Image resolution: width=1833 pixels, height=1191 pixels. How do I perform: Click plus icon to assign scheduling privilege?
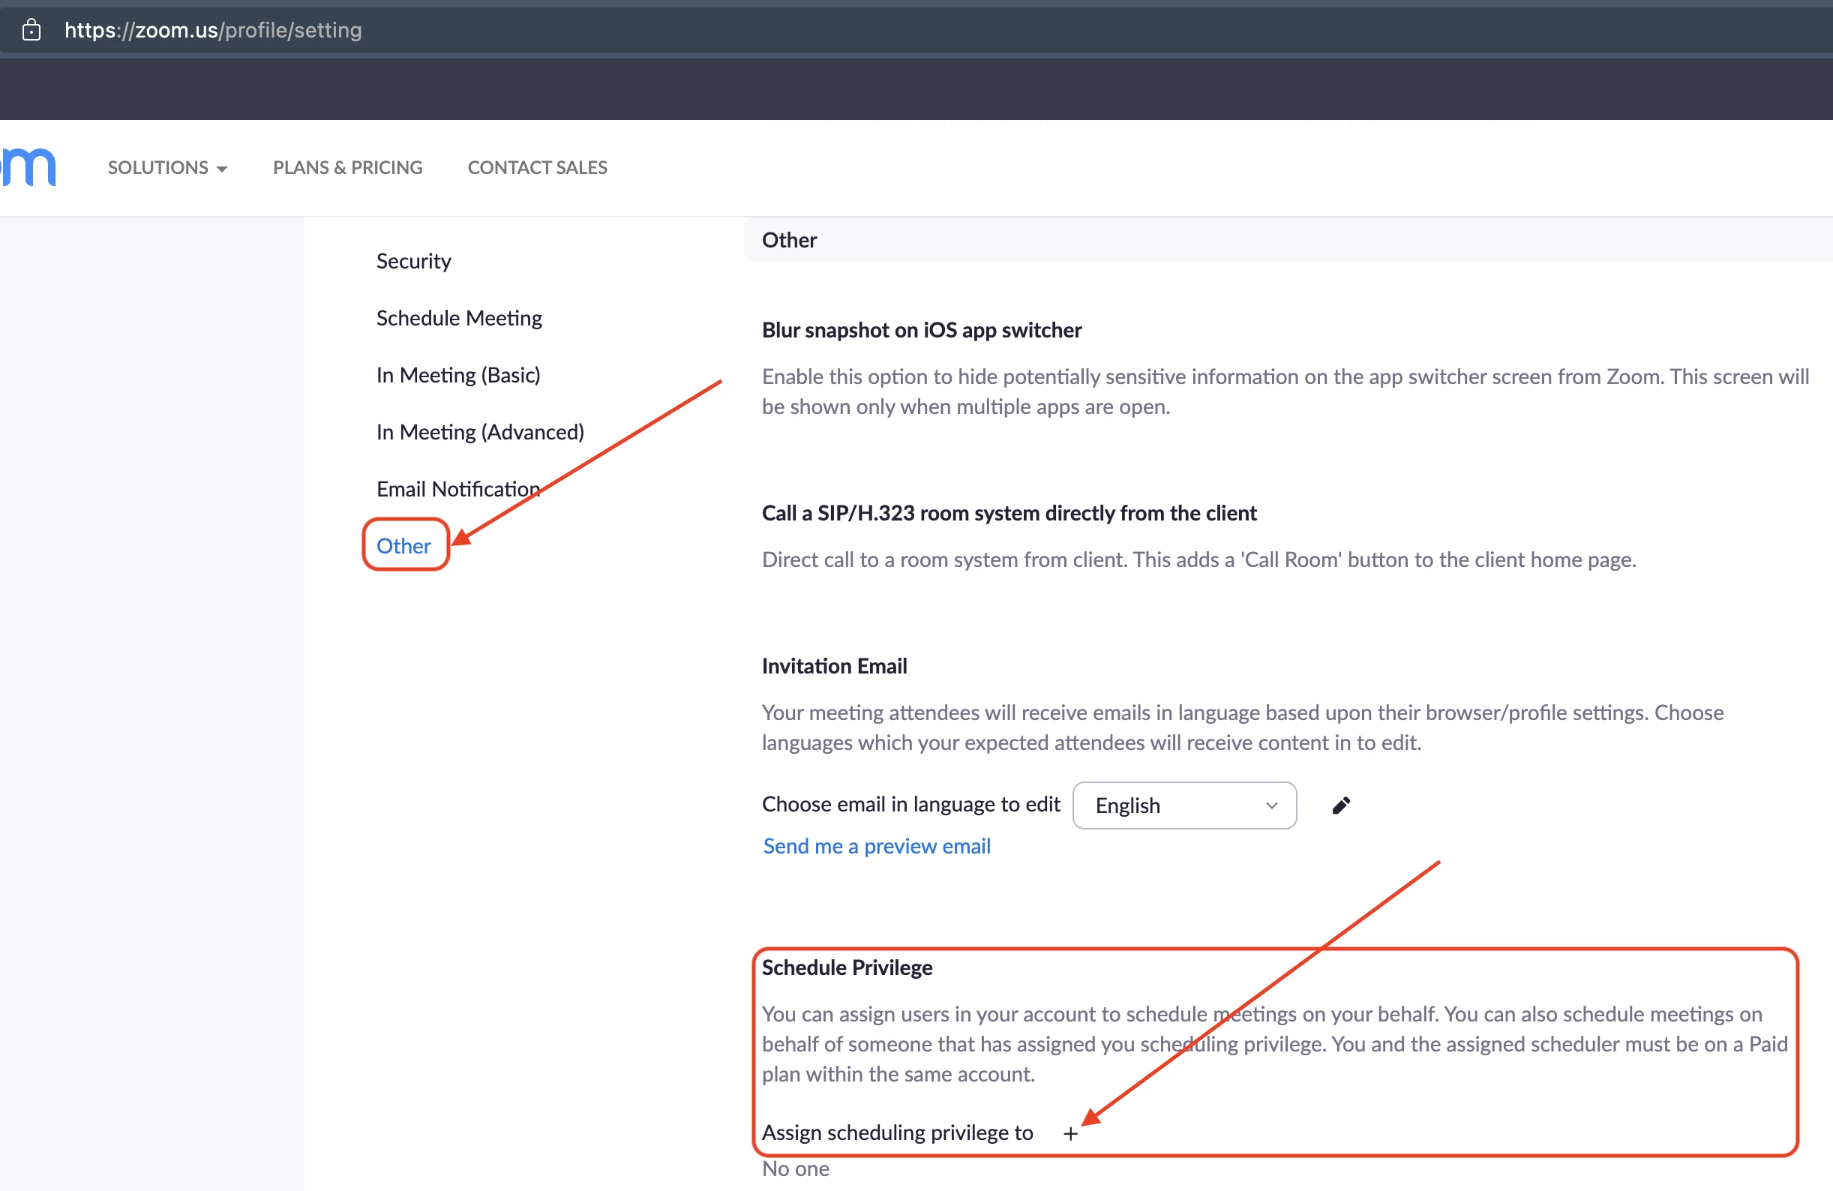point(1070,1133)
